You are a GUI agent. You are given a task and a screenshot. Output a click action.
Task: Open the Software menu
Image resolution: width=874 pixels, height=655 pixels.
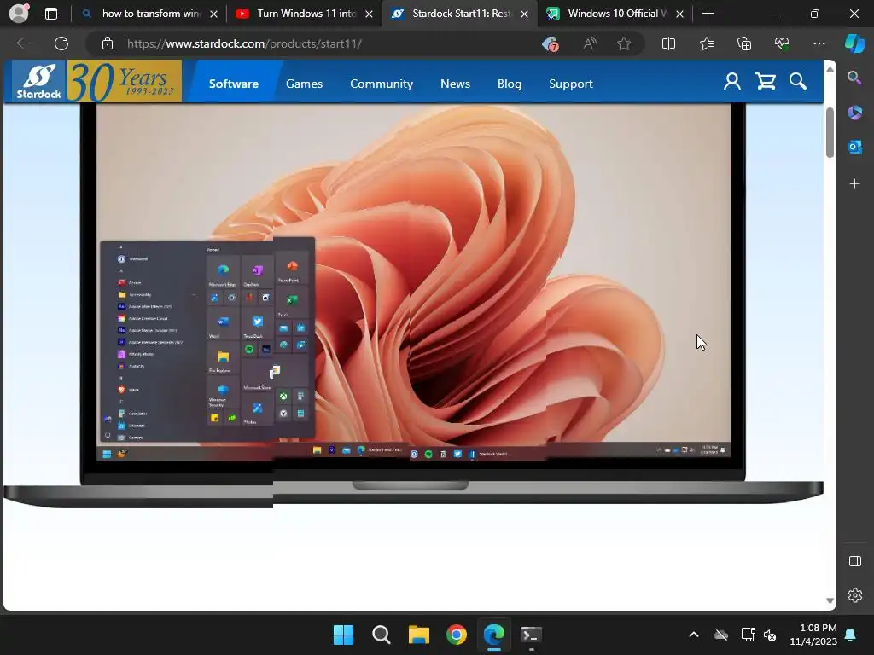[234, 84]
